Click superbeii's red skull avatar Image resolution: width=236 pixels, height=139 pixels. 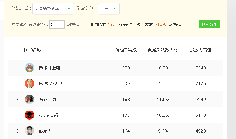tap(29, 115)
